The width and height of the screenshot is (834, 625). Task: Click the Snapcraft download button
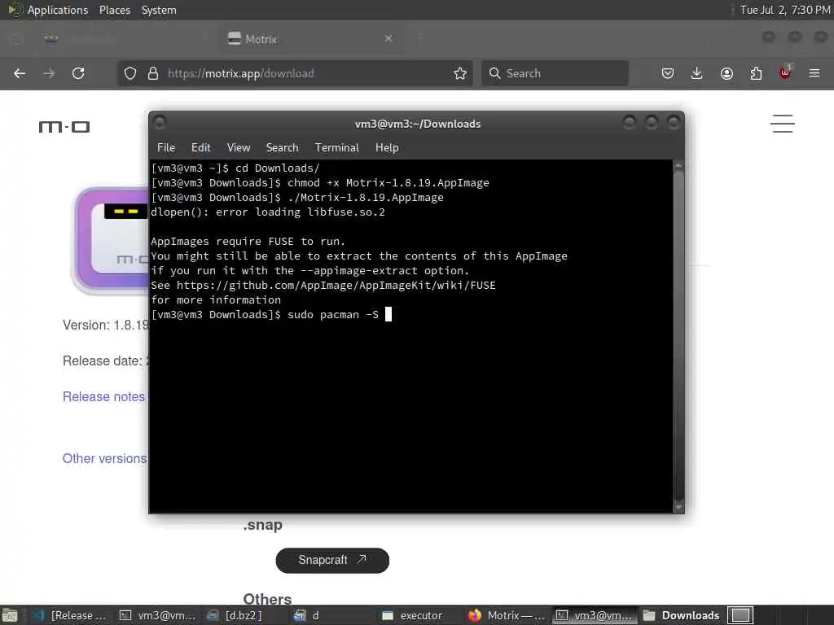coord(332,560)
